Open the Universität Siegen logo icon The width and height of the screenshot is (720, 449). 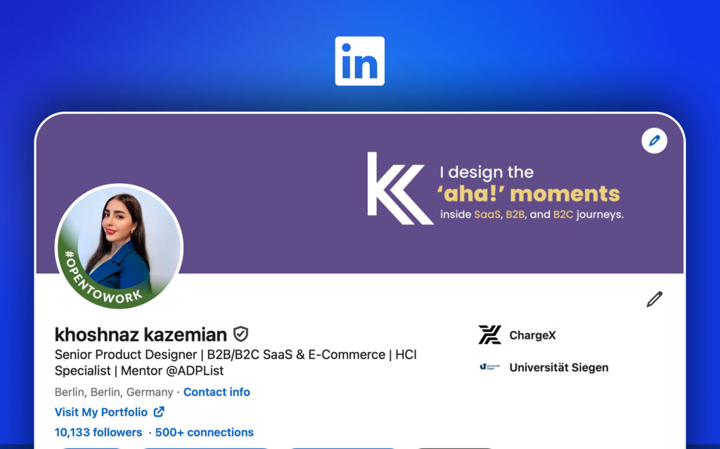tap(489, 367)
